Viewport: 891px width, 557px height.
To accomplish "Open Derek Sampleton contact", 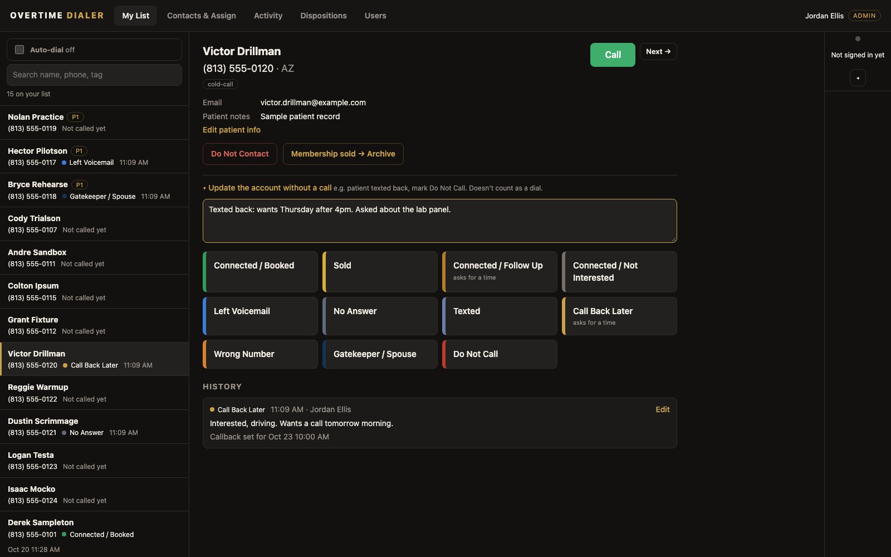I will point(94,535).
